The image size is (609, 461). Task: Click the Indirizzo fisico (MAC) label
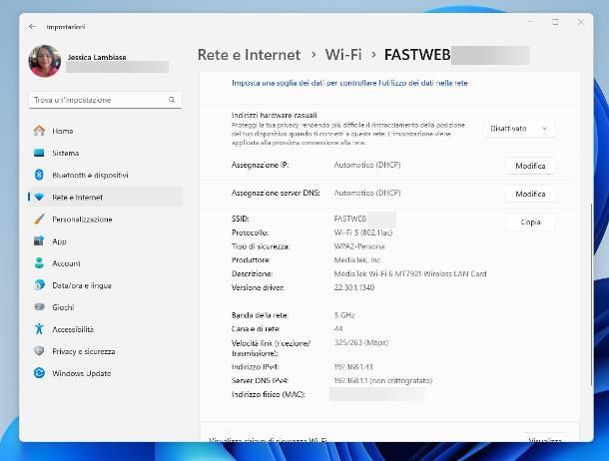coord(268,395)
